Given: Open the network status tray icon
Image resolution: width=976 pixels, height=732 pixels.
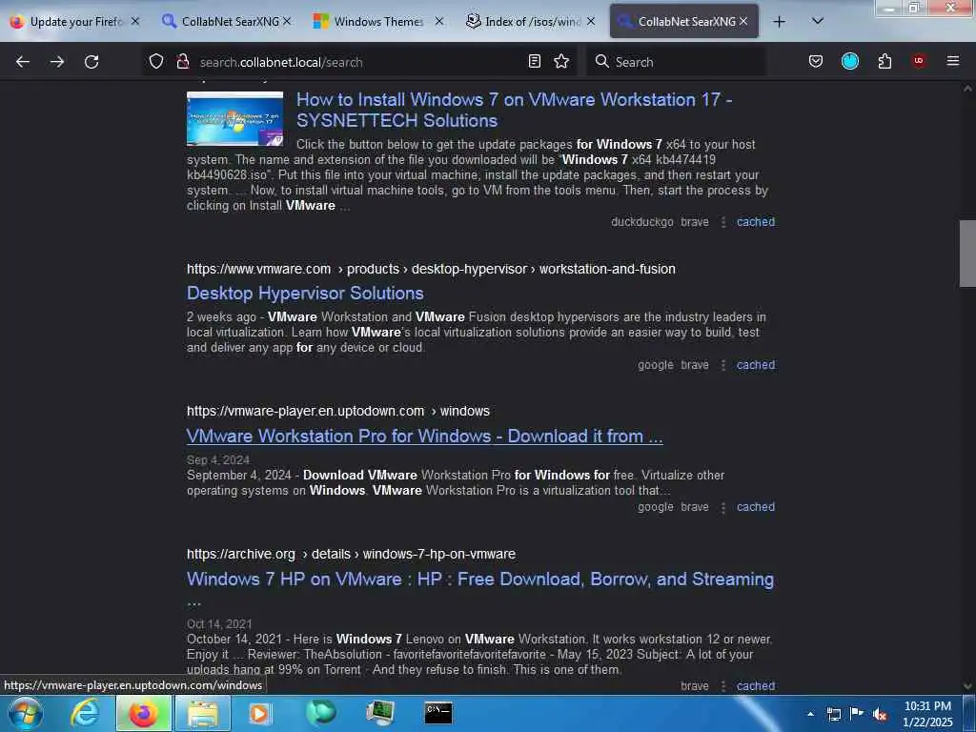Looking at the screenshot, I should click(x=833, y=714).
